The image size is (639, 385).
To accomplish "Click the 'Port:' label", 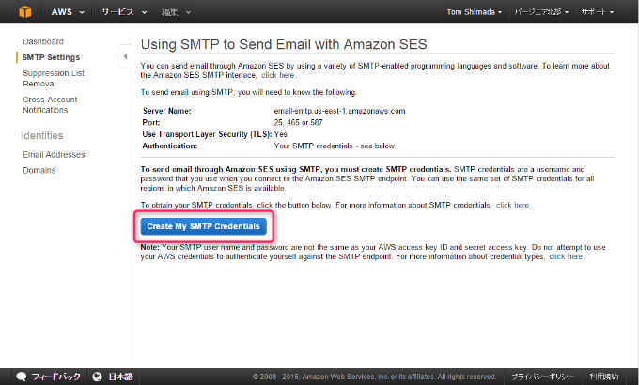I will tap(151, 122).
